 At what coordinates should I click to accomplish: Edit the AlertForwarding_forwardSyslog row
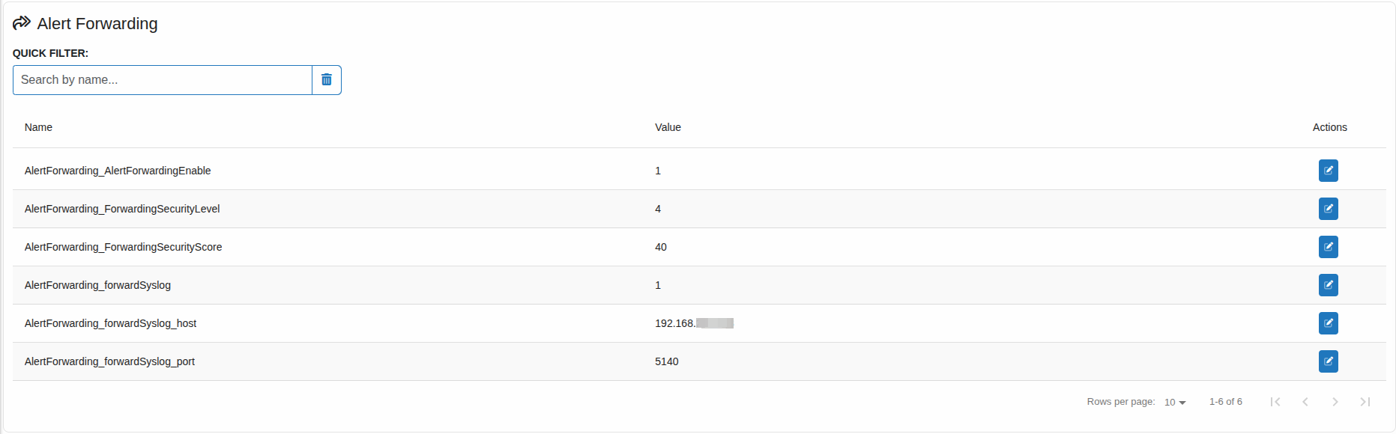point(1328,285)
